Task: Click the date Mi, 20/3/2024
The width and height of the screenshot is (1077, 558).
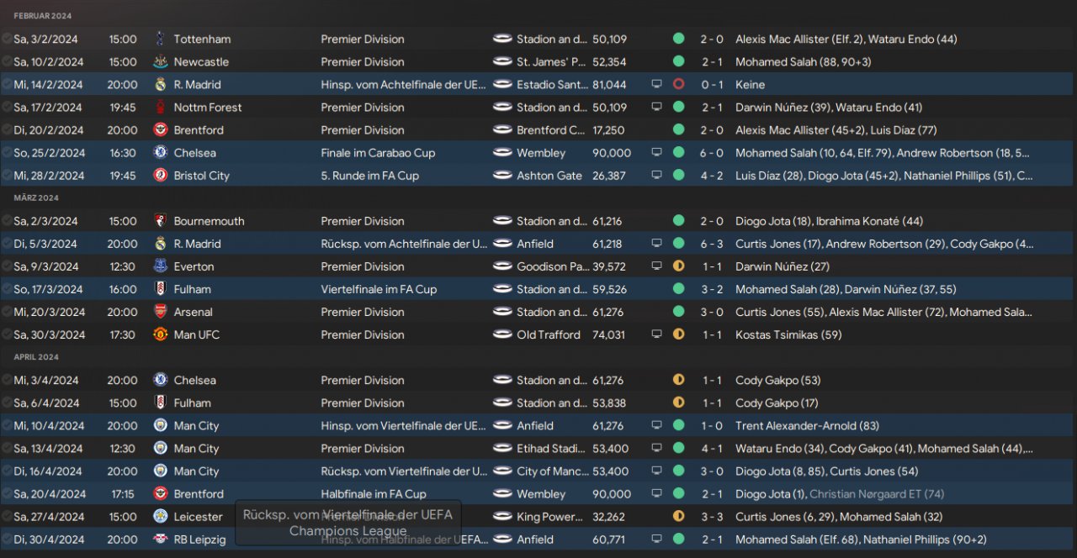Action: (50, 312)
